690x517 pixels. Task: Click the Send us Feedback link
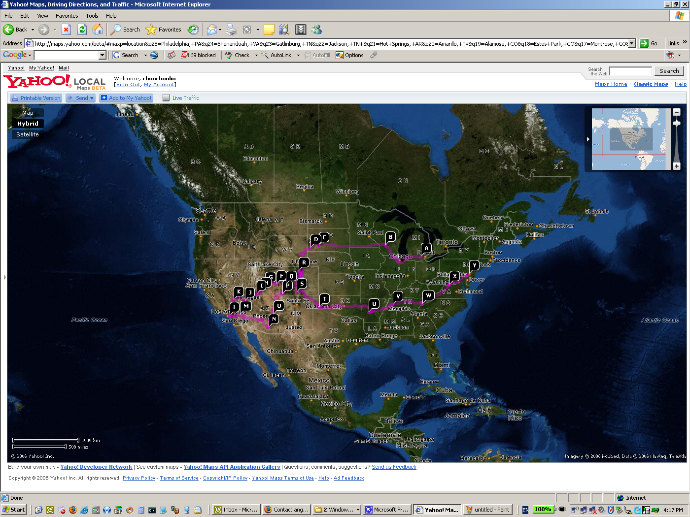click(x=394, y=467)
